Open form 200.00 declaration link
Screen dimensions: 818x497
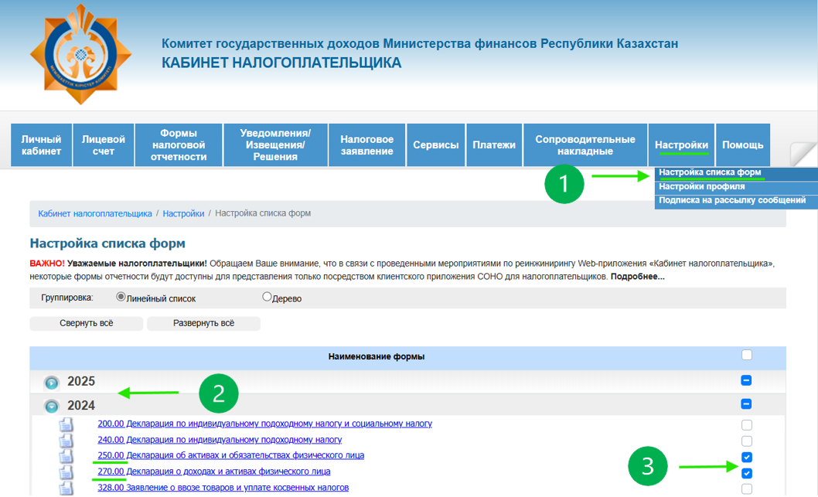265,424
